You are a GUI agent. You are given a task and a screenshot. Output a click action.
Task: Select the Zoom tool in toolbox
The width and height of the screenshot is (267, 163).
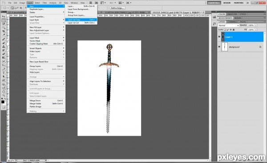click(4, 95)
